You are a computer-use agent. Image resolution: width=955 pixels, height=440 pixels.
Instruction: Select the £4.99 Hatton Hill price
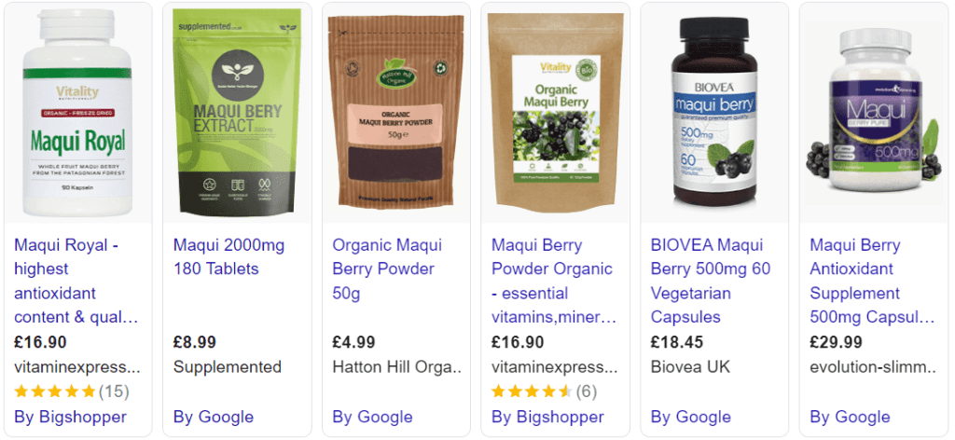[x=353, y=343]
